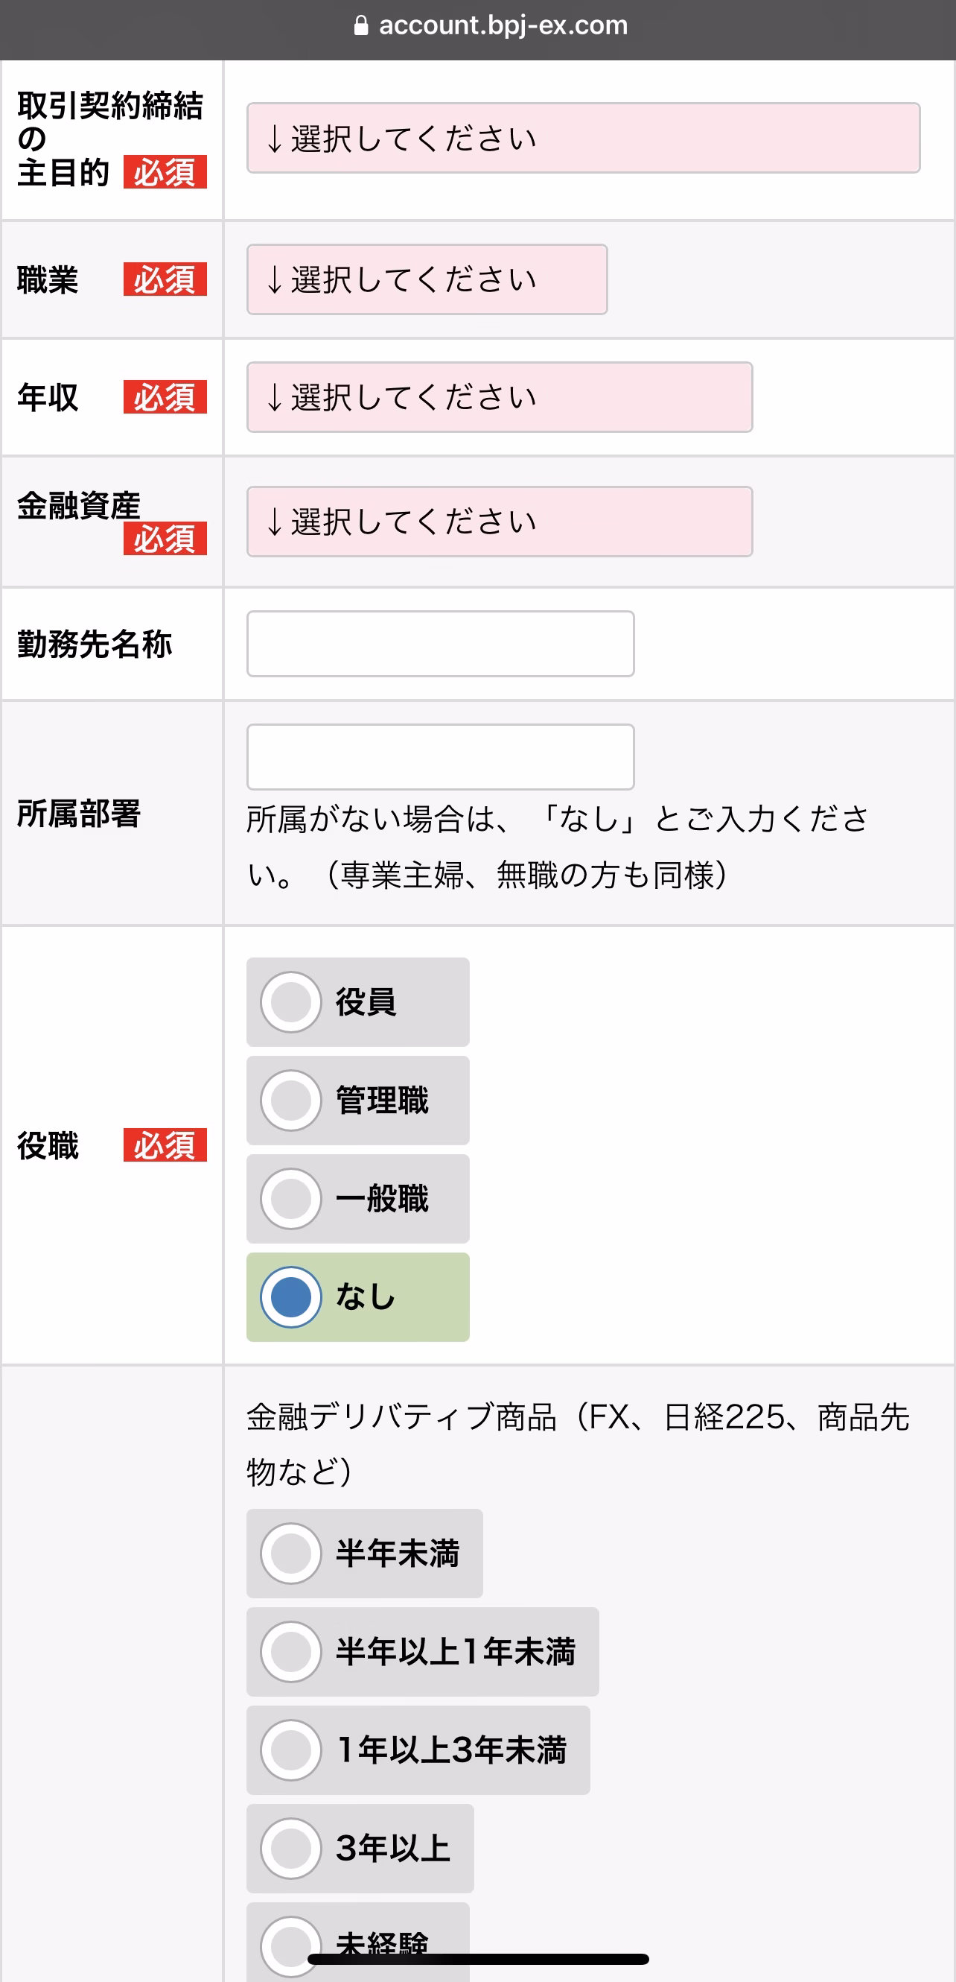Select 半年以上1年未満 experience option
This screenshot has width=956, height=1982.
point(422,1653)
